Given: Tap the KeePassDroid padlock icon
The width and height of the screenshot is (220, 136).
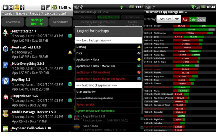Looking at the screenshot, I should [x=5, y=49].
